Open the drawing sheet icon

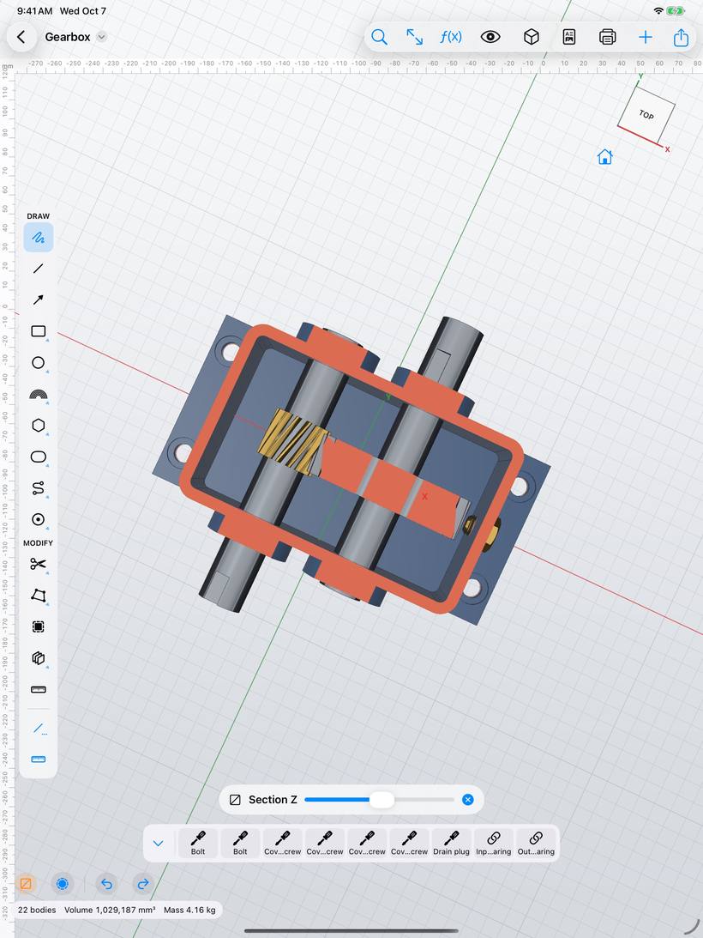(569, 37)
